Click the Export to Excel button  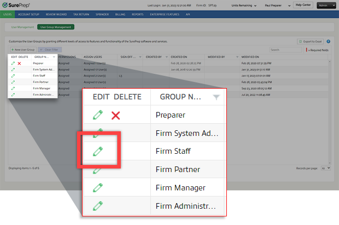pos(310,41)
